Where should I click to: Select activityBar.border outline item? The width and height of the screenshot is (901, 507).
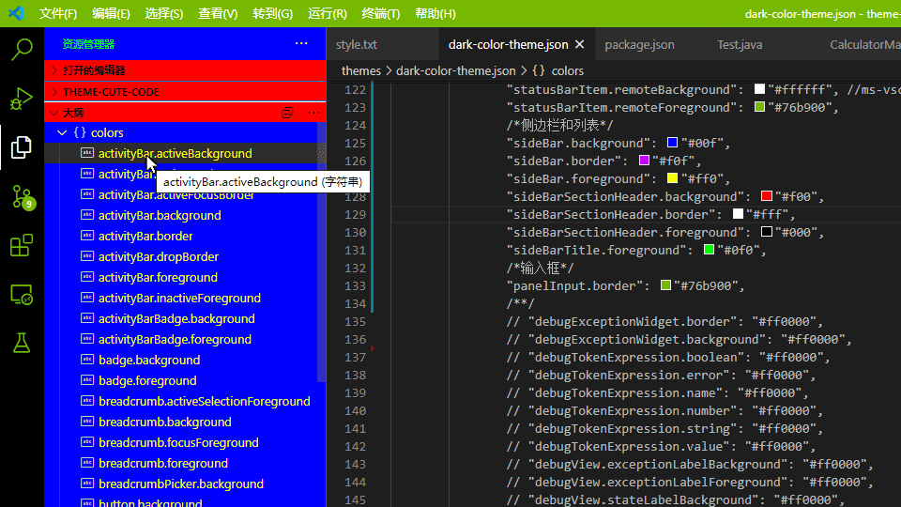click(180, 236)
